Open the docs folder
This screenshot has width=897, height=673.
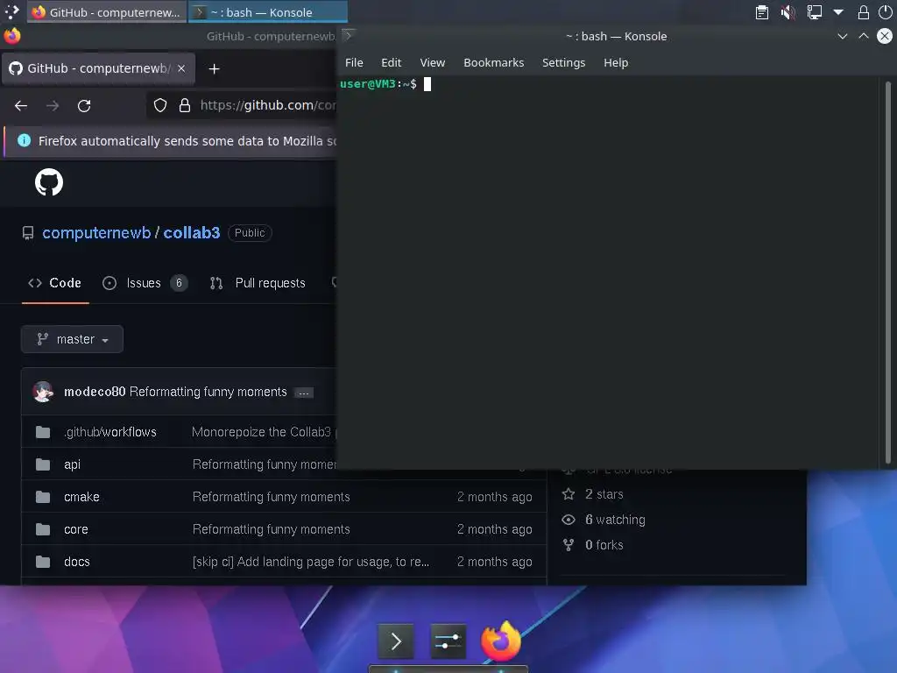[77, 562]
